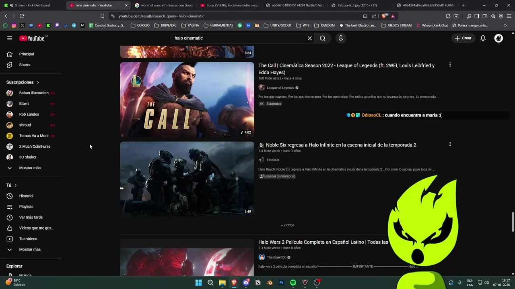515x289 pixels.
Task: Open the UNITY/GODOT bookmarks folder
Action: click(278, 25)
